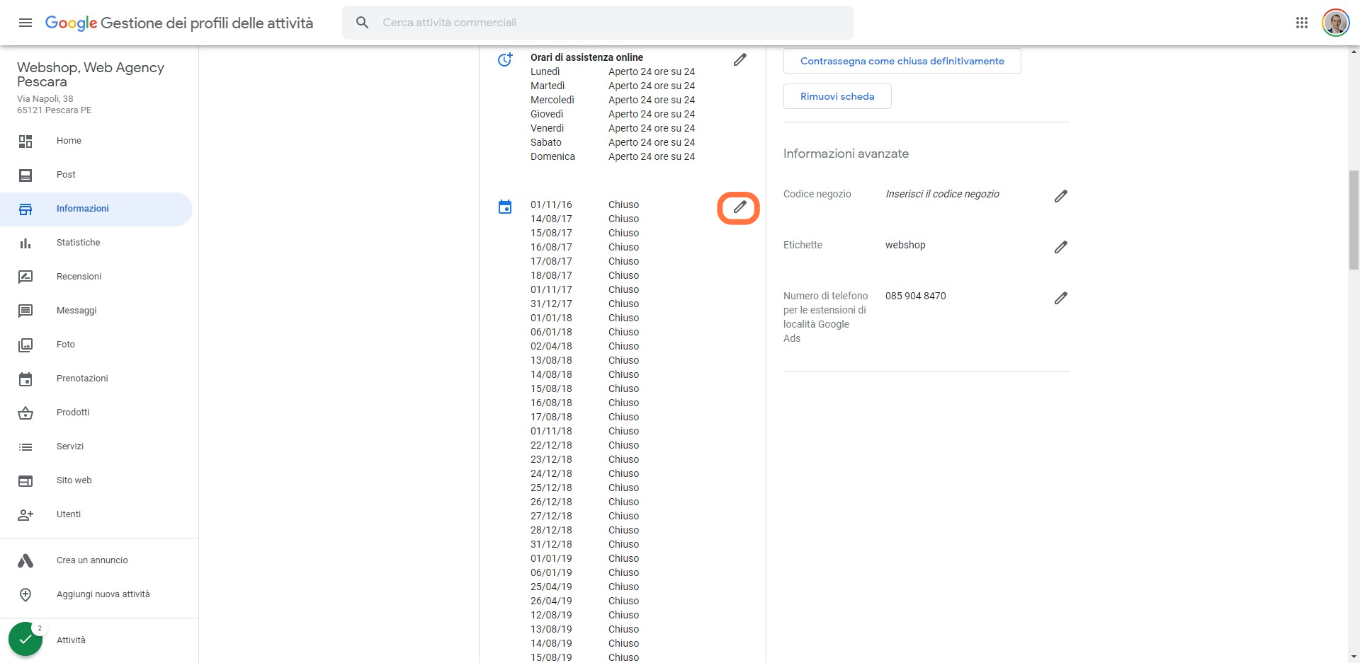Screen dimensions: 1360x663
Task: Click the online hours clock icon
Action: coord(505,59)
